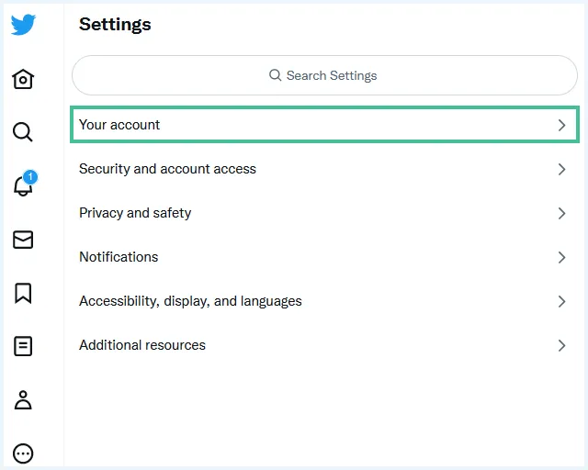The height and width of the screenshot is (470, 588).
Task: Click the Twitter bird logo
Action: [23, 25]
